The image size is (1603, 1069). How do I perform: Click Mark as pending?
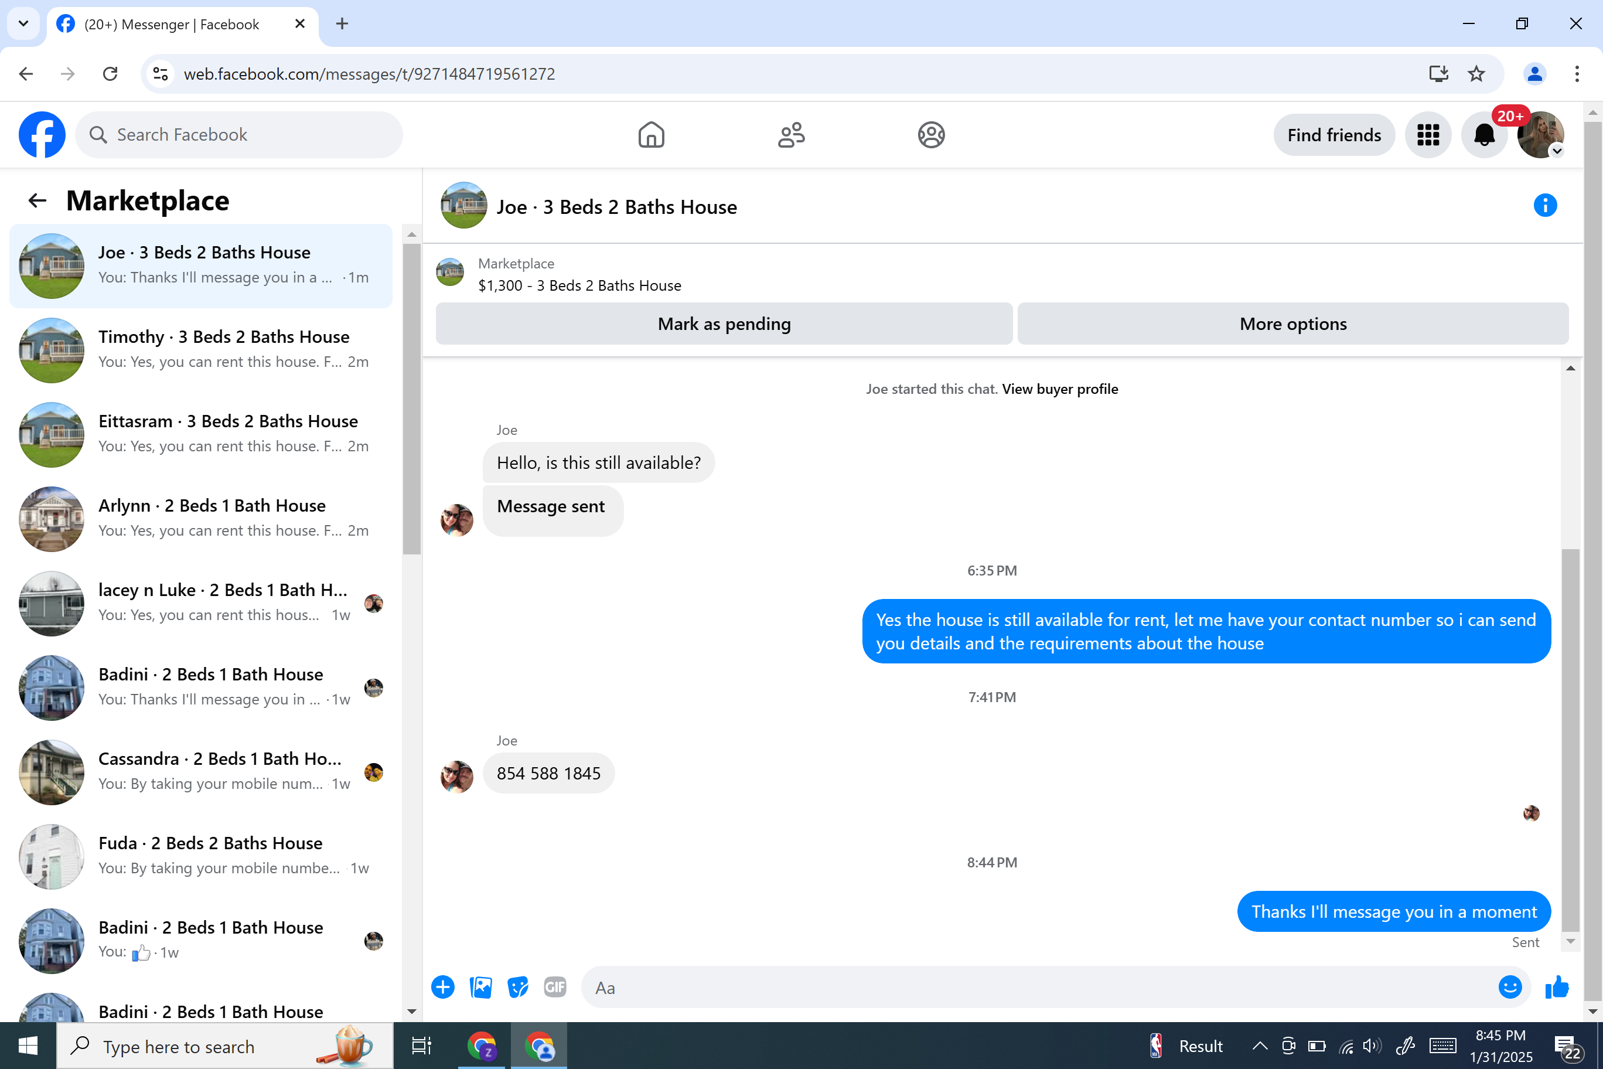724,324
